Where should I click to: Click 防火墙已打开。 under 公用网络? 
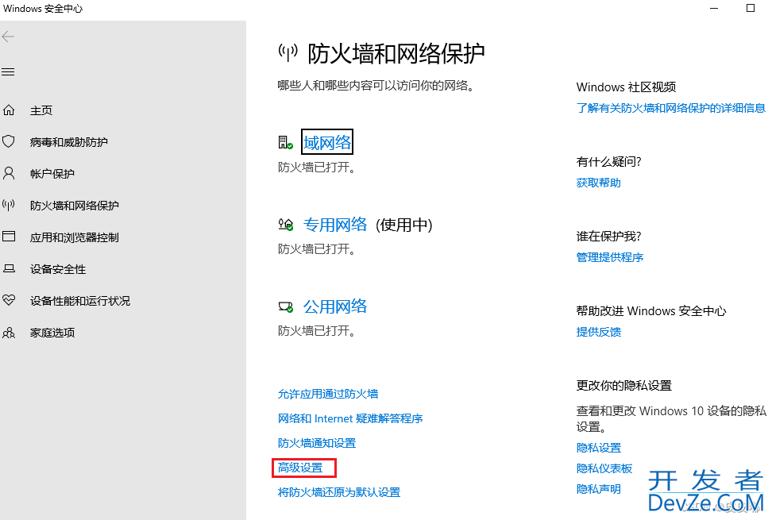317,331
